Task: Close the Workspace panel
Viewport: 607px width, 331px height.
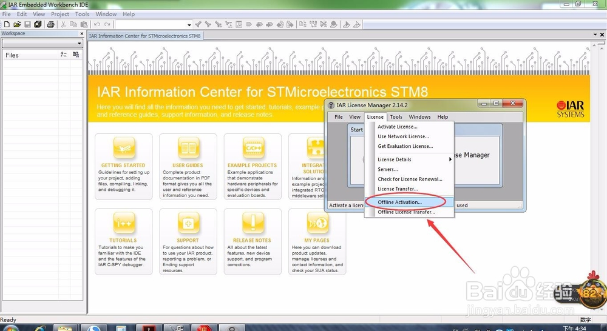Action: (82, 33)
